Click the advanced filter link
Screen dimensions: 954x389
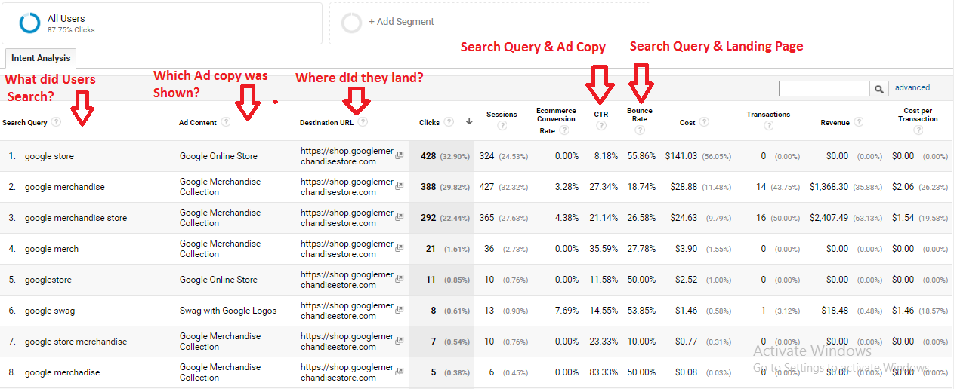(x=912, y=88)
